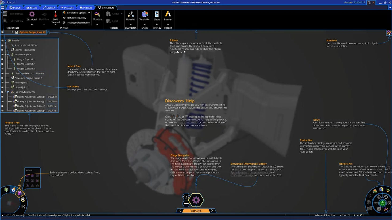Viewport: 392px width, 220px height.
Task: Go to next stage with right chevron
Action: click(212, 211)
